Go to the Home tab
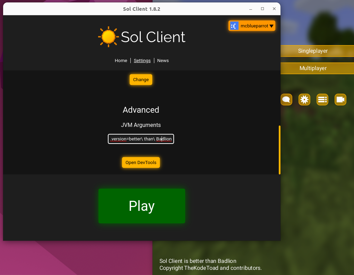This screenshot has width=354, height=275. click(x=121, y=60)
